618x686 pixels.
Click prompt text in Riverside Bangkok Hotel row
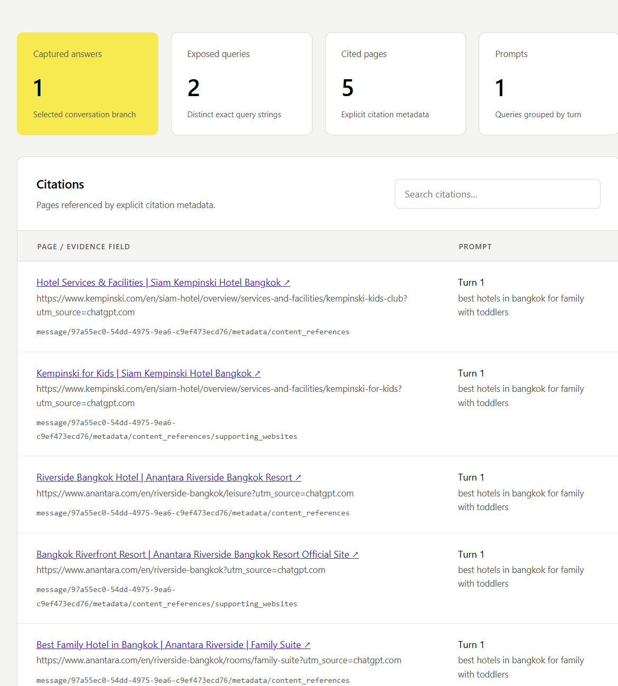click(x=521, y=500)
